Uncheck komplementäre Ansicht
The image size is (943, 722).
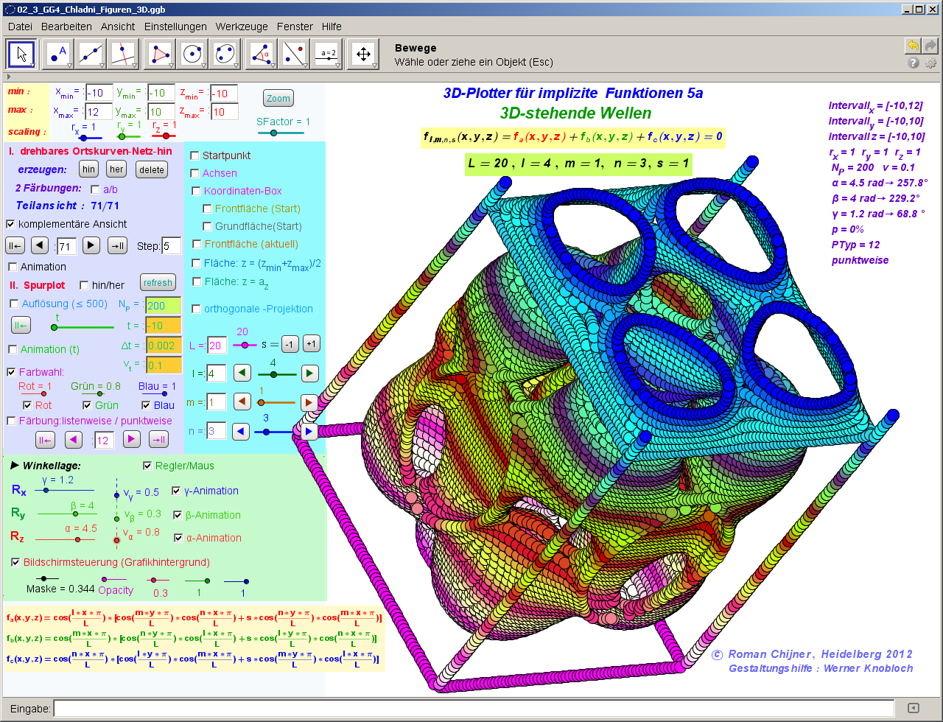11,224
